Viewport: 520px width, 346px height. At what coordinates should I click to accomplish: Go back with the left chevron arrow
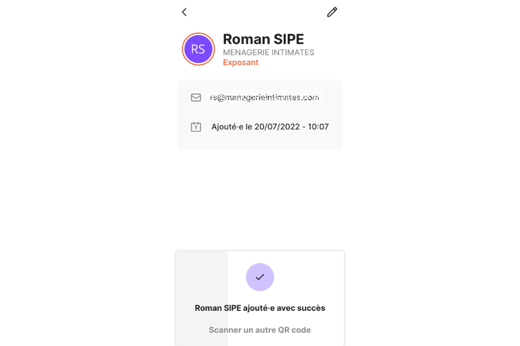[184, 12]
